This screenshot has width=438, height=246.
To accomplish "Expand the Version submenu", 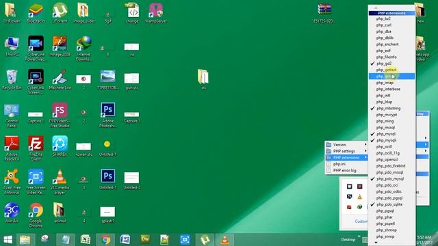I will click(x=346, y=144).
